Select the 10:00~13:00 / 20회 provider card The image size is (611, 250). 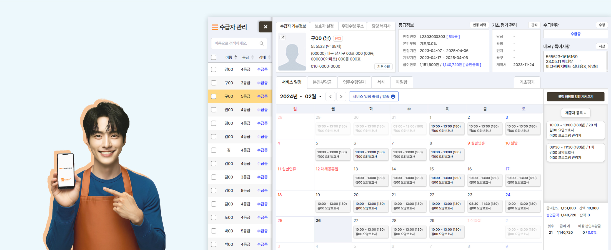(x=575, y=130)
